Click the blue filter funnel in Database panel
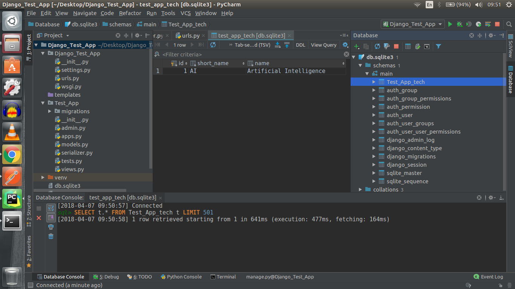 [438, 46]
